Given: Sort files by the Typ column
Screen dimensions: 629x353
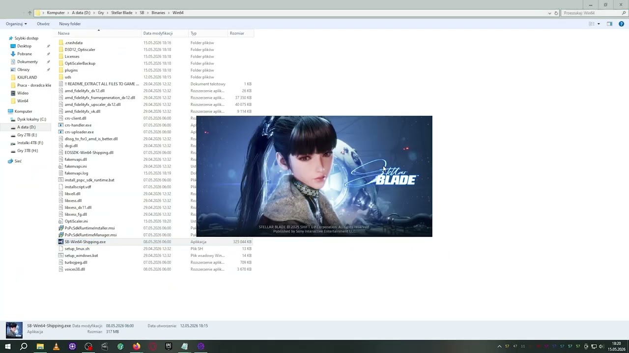Looking at the screenshot, I should click(x=194, y=33).
